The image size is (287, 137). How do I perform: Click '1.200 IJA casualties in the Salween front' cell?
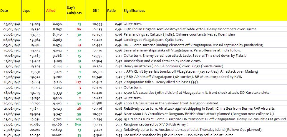205,103
